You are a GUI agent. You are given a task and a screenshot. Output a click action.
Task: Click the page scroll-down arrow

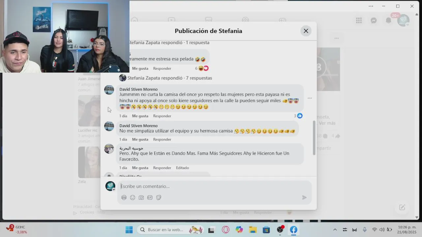tap(417, 218)
